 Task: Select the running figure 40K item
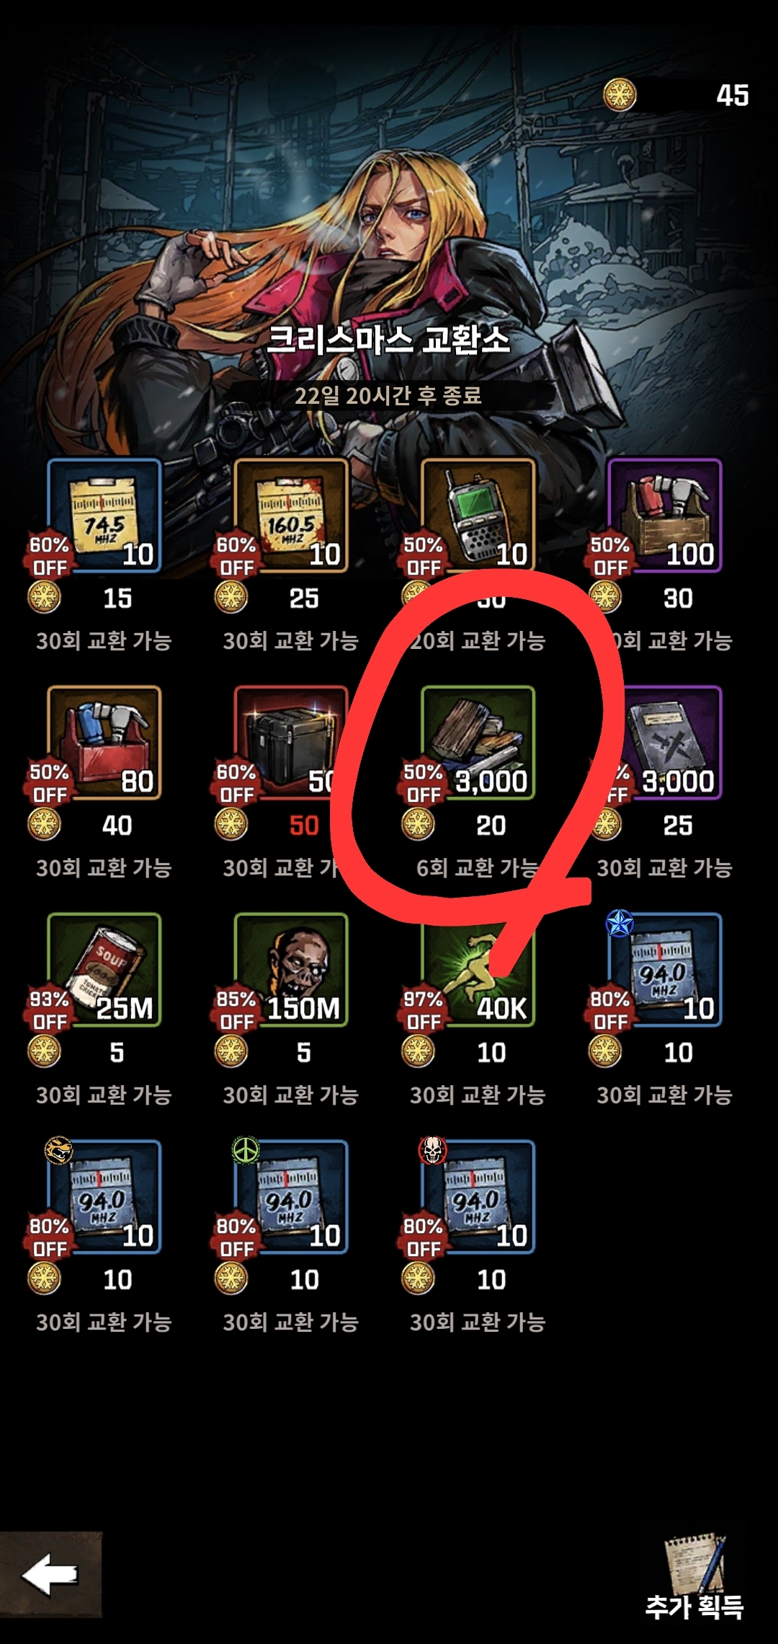click(x=478, y=970)
